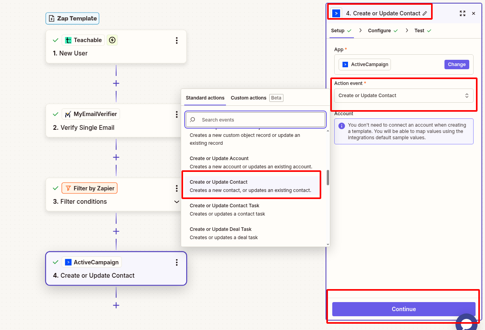Click a plus button to add a new step
Viewport: 485px width, 330px height.
tap(116, 83)
